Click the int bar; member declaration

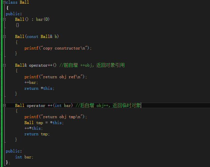tap(24, 157)
